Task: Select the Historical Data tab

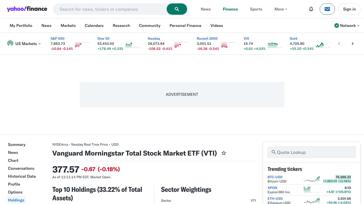Action: 22,176
